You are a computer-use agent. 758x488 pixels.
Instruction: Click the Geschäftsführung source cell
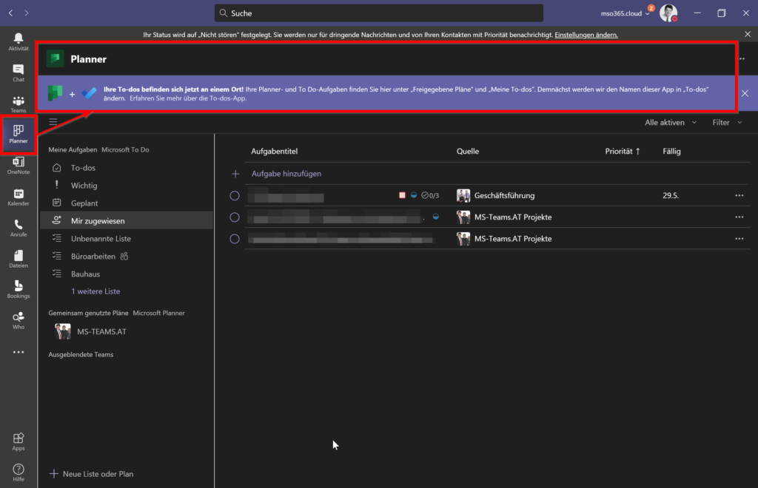[x=495, y=195]
